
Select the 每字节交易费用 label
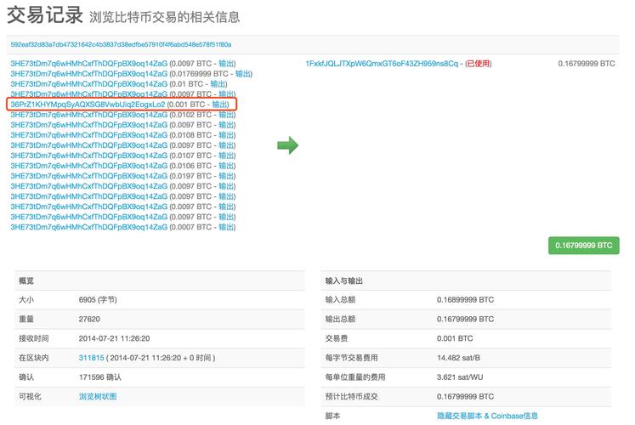click(x=351, y=358)
